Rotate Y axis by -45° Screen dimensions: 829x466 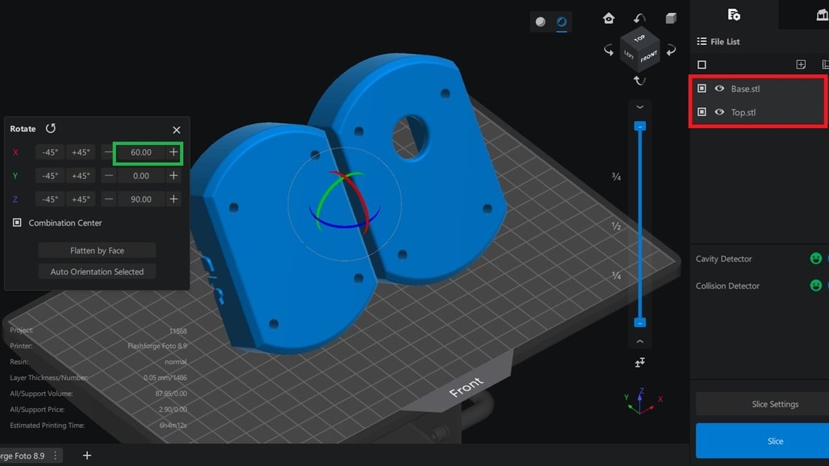(50, 176)
